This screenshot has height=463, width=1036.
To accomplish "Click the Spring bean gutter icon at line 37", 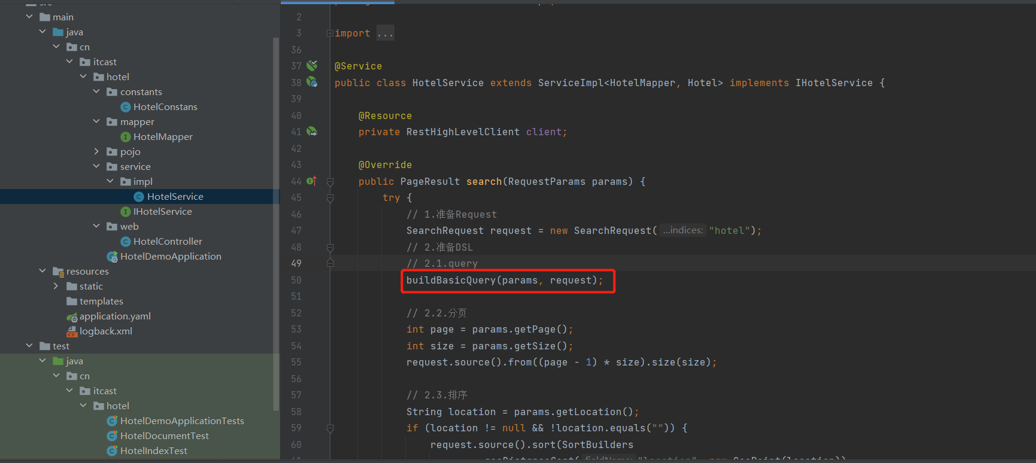I will tap(312, 66).
